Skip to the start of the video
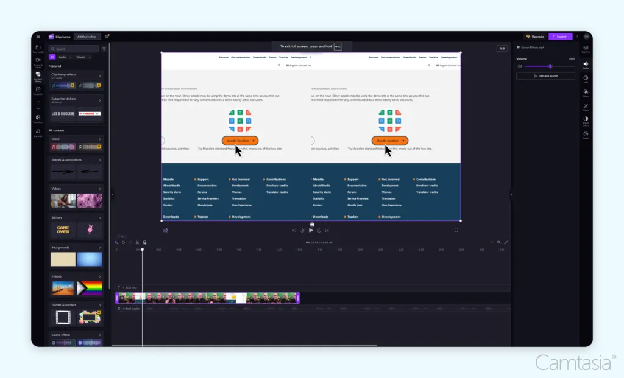 (x=294, y=230)
